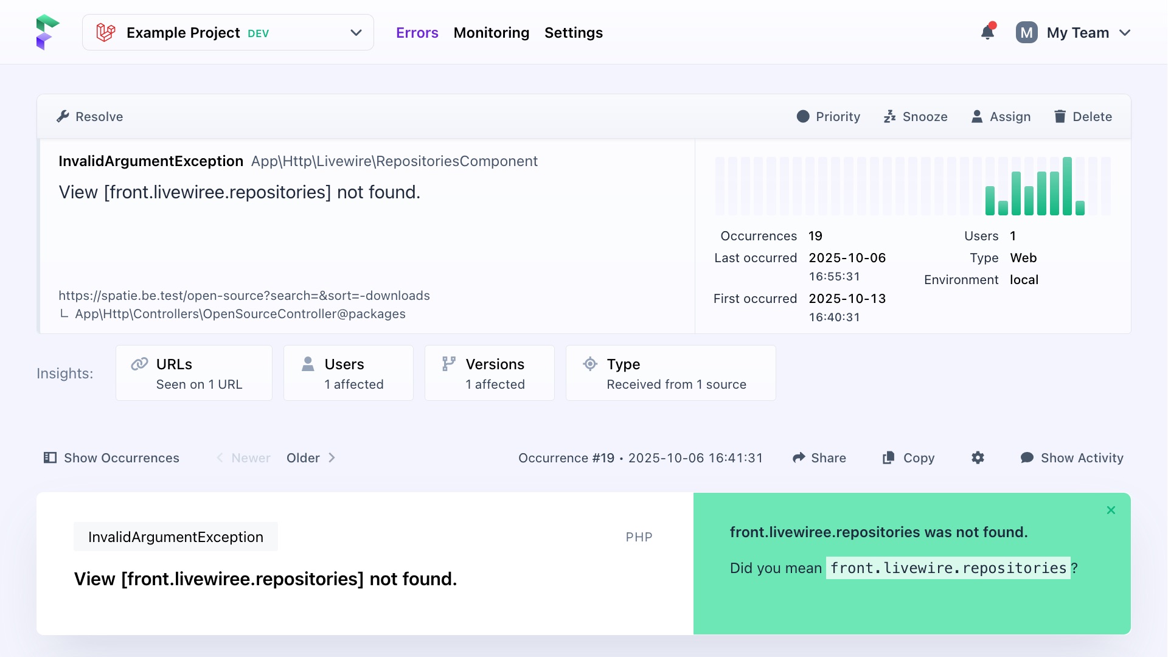This screenshot has height=657, width=1168.
Task: Open the Snooze option for this error
Action: 890,116
